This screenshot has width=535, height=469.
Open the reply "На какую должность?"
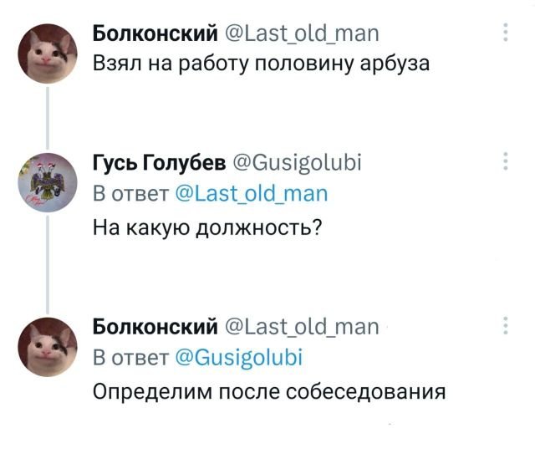tap(208, 226)
